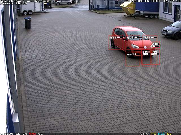
Task: Click the "953734" counter in the status bar
Action: pos(7,134)
